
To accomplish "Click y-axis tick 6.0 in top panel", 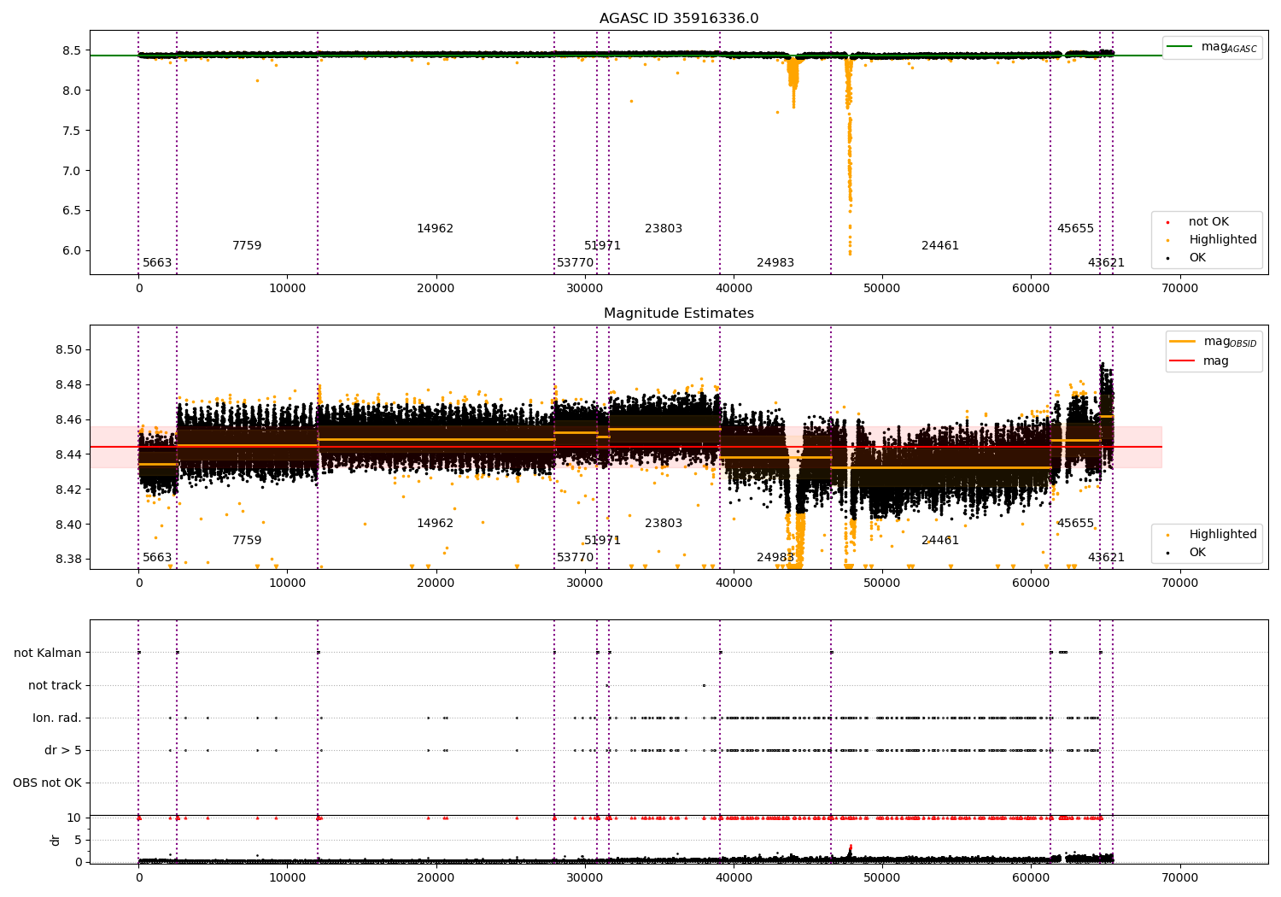I will coord(70,251).
